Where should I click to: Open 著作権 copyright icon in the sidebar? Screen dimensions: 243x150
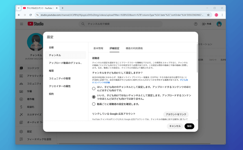pos(21,99)
